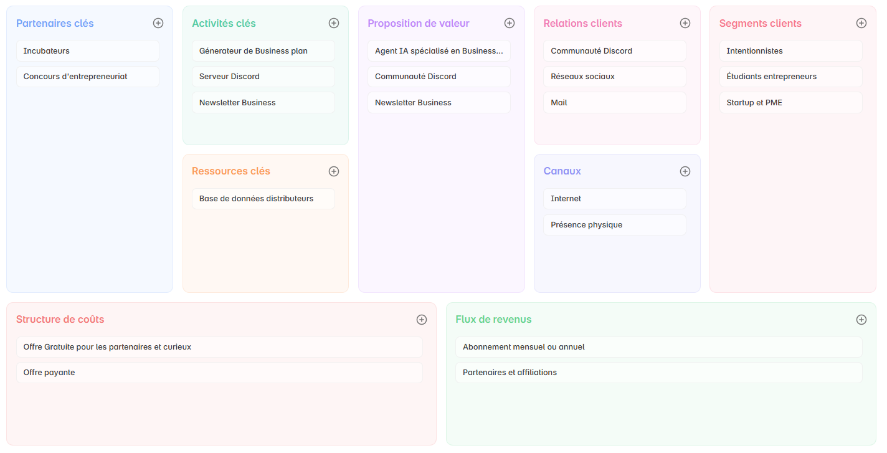Add an item to Ressources clés
The width and height of the screenshot is (887, 453).
334,171
